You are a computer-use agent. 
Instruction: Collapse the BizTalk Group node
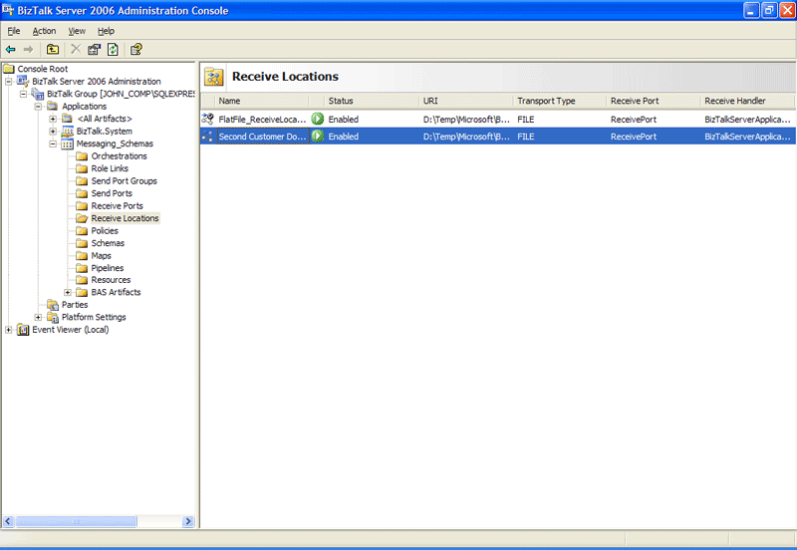(23, 94)
